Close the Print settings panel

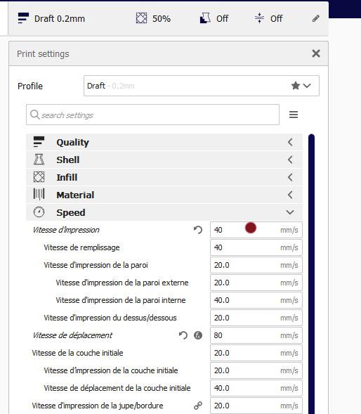tap(316, 53)
